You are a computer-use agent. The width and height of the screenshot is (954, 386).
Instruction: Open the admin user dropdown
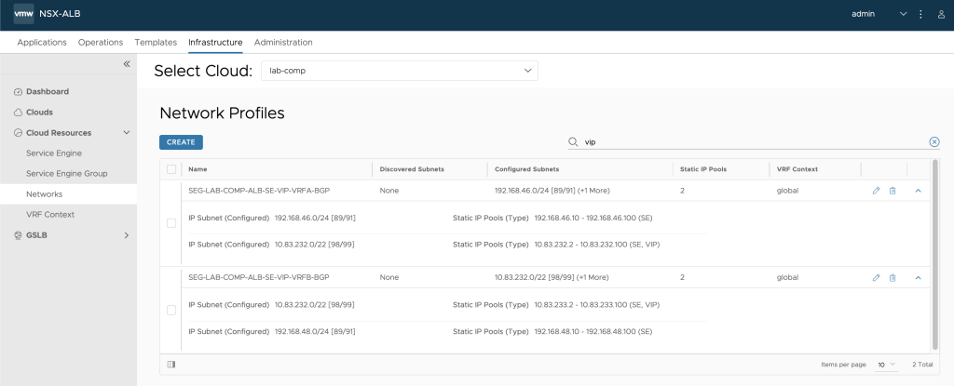[x=879, y=14]
